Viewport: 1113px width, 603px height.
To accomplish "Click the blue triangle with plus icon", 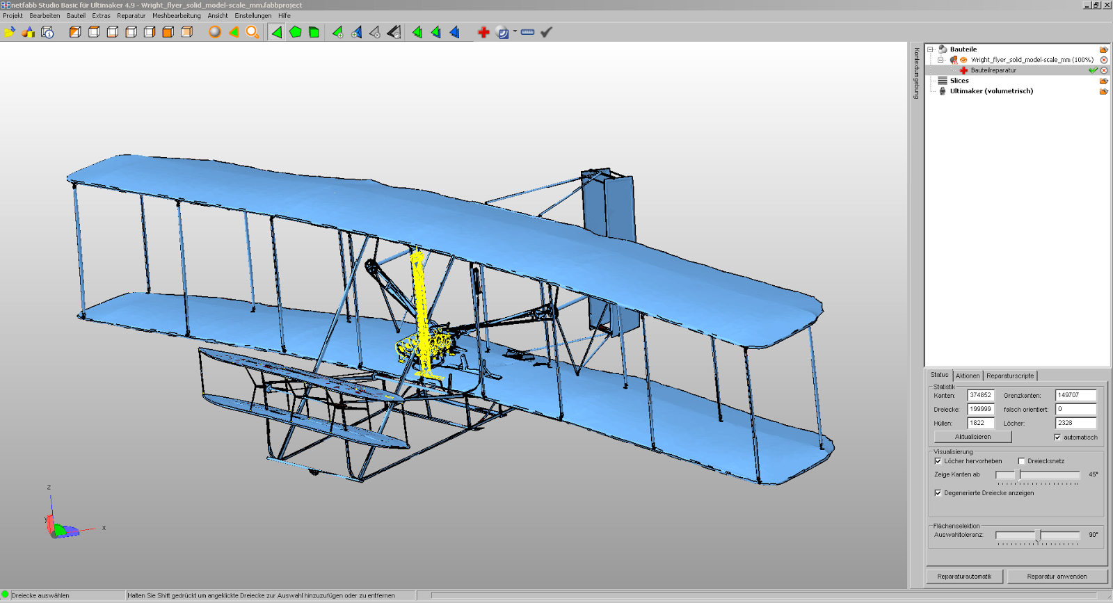I will point(356,32).
